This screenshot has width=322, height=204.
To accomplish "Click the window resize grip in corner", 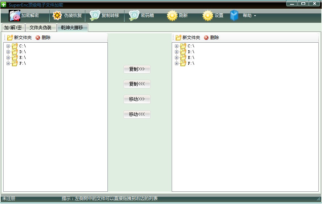I will pos(318,199).
